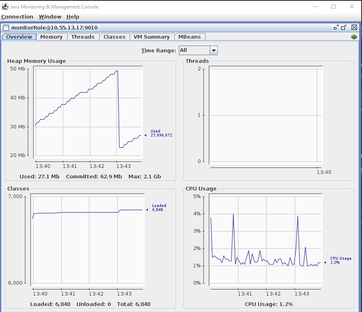The image size is (362, 312).
Task: Click inside the CPU Usage chart
Action: click(x=266, y=242)
